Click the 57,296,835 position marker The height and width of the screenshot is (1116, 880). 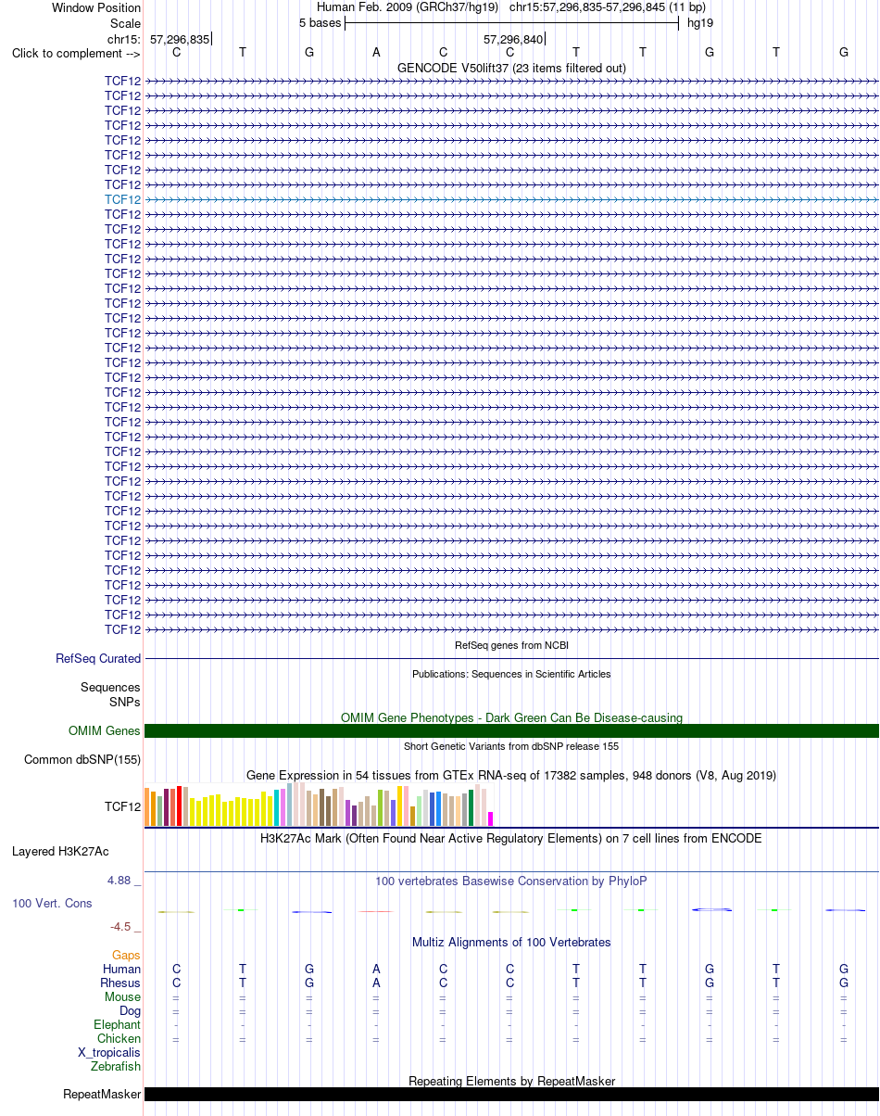[180, 39]
